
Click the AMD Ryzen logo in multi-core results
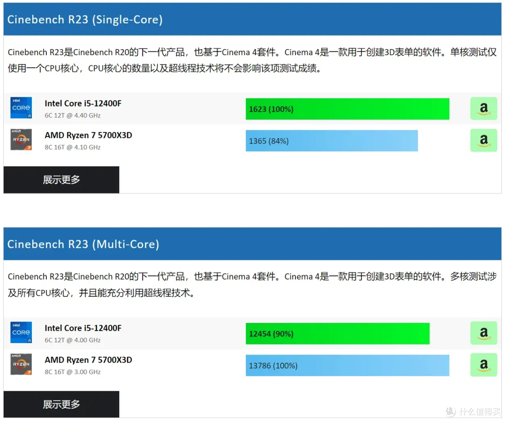pyautogui.click(x=21, y=365)
